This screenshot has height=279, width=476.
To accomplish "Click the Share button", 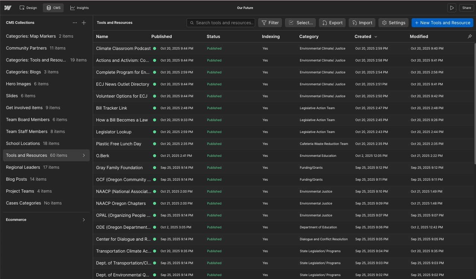I will 467,8.
